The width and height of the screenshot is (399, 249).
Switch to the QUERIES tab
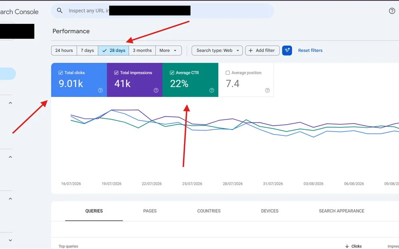94,211
